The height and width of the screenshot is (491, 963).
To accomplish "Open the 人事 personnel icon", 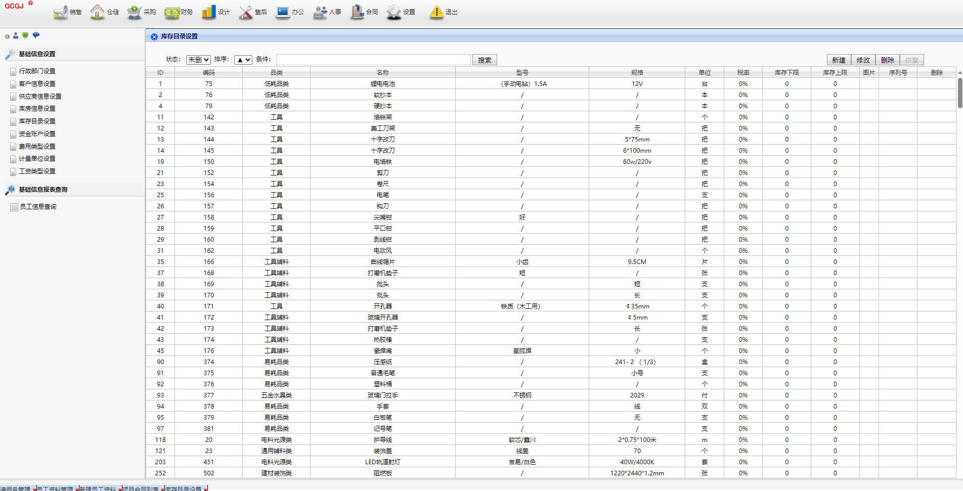I will [320, 12].
